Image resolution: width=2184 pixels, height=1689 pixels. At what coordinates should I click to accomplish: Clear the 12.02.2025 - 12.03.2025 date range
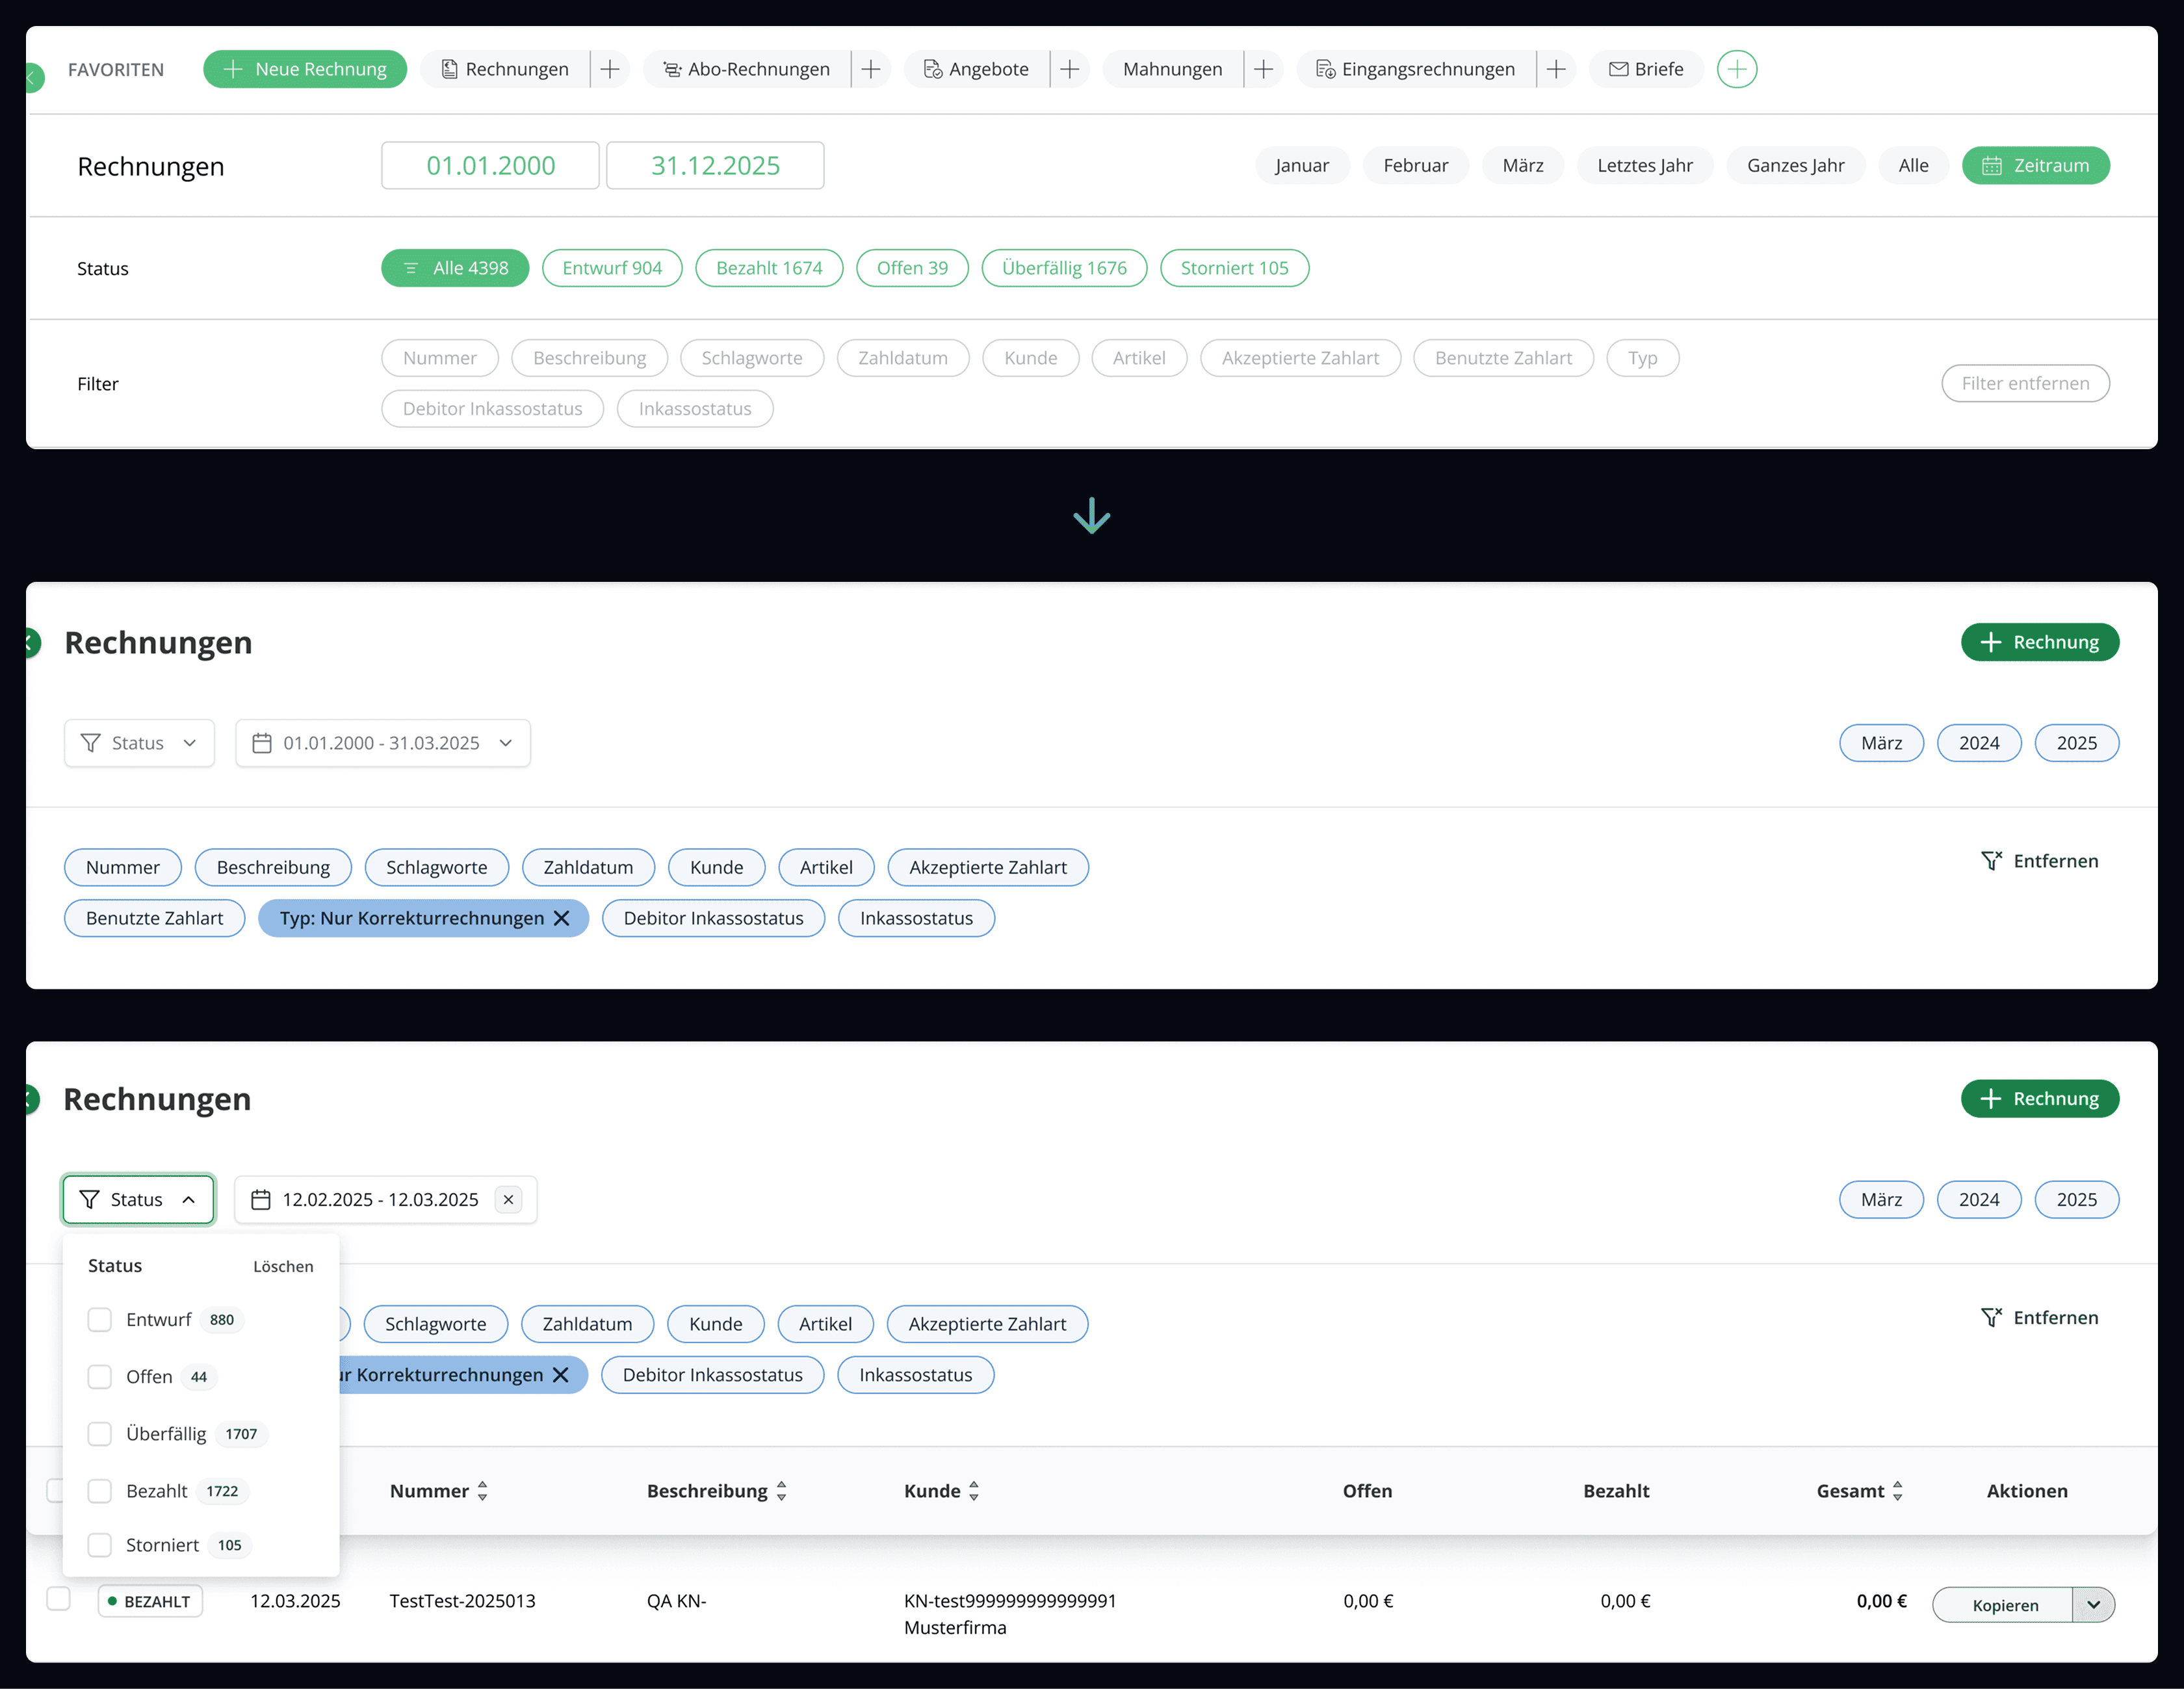pos(508,1199)
